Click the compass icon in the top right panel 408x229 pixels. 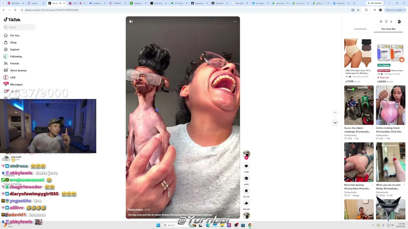click(x=381, y=22)
